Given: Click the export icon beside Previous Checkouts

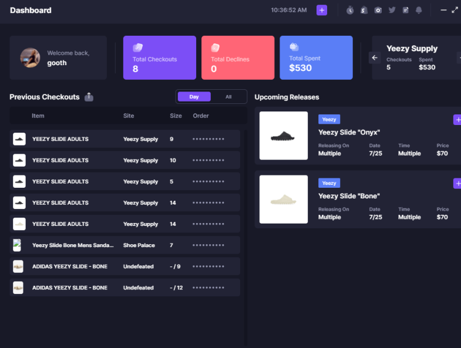Looking at the screenshot, I should pyautogui.click(x=89, y=97).
